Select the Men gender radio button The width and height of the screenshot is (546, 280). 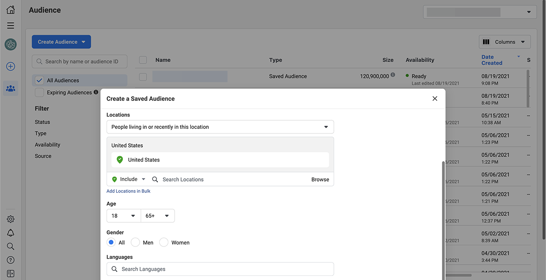136,242
